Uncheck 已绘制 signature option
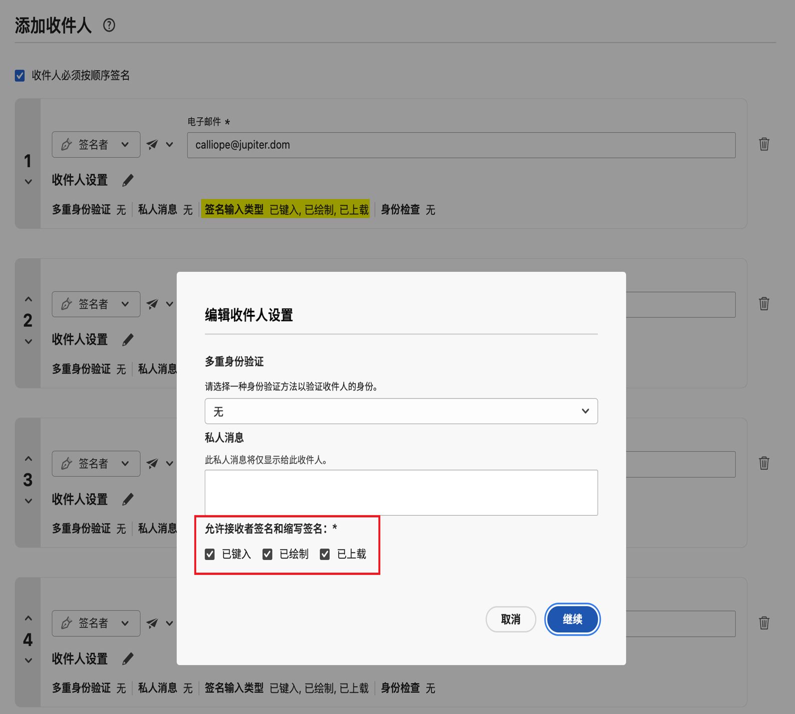Image resolution: width=795 pixels, height=714 pixels. click(268, 554)
